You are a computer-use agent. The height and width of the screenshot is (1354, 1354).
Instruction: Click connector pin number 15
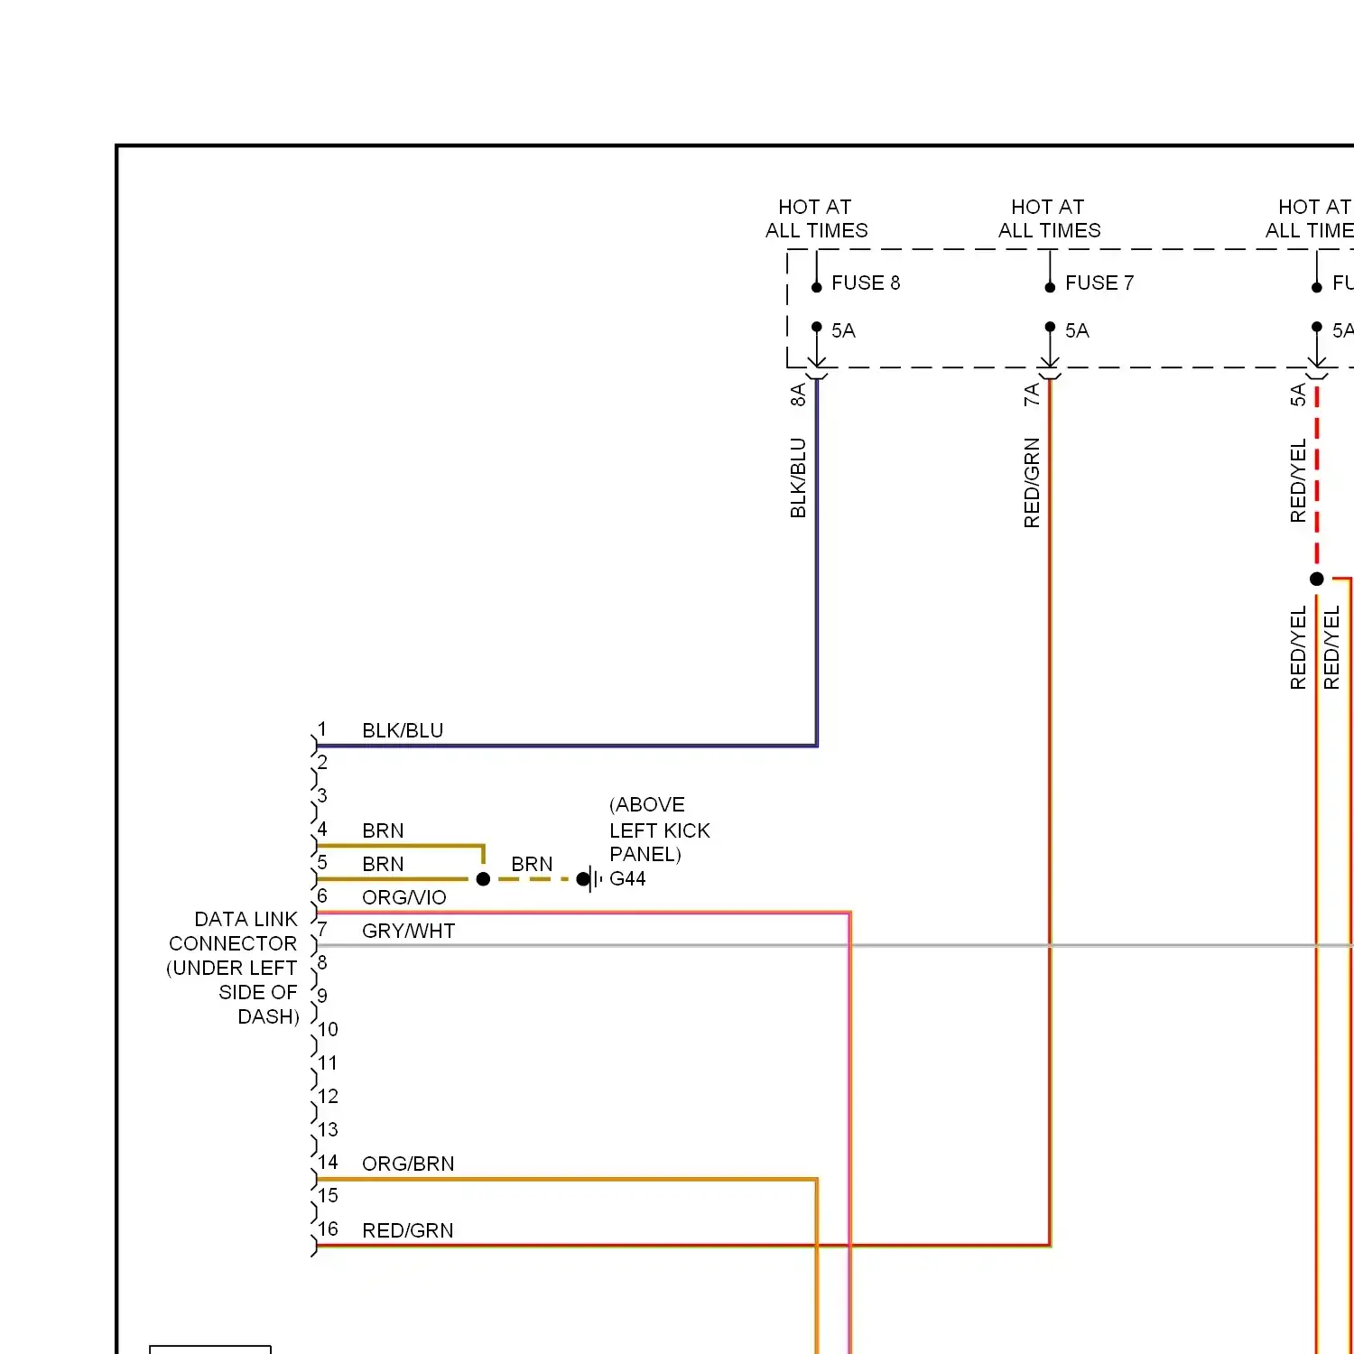[328, 1195]
